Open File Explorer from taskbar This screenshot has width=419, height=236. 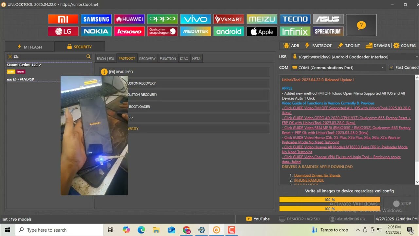tap(156, 230)
